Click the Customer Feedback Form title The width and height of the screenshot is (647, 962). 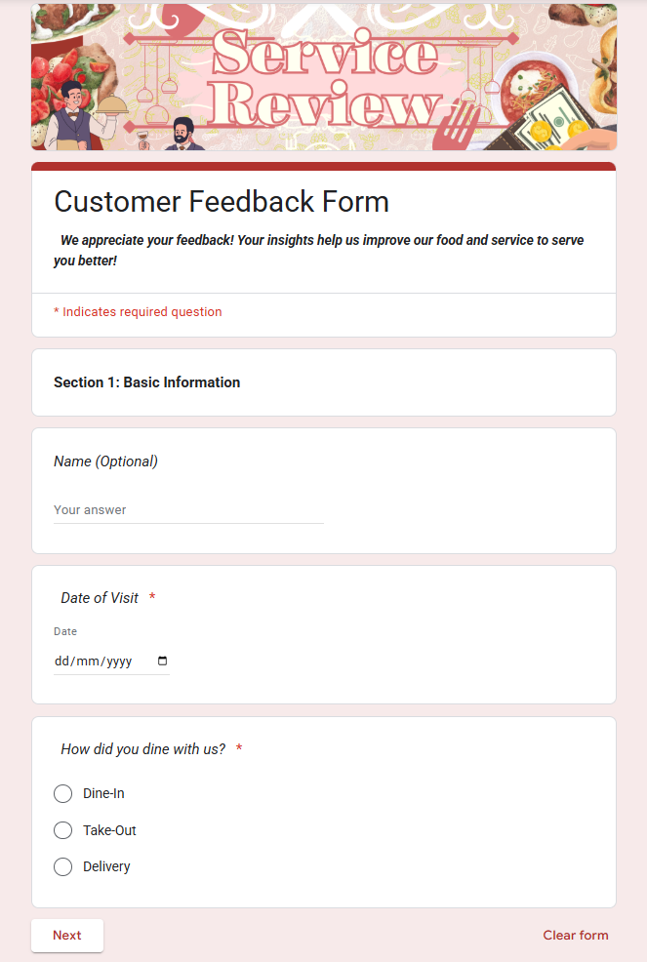tap(222, 202)
